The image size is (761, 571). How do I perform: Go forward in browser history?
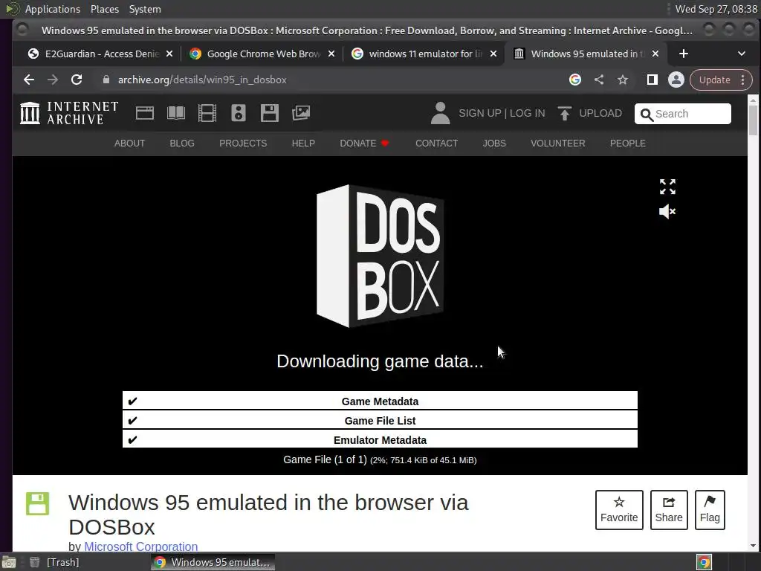(x=53, y=80)
